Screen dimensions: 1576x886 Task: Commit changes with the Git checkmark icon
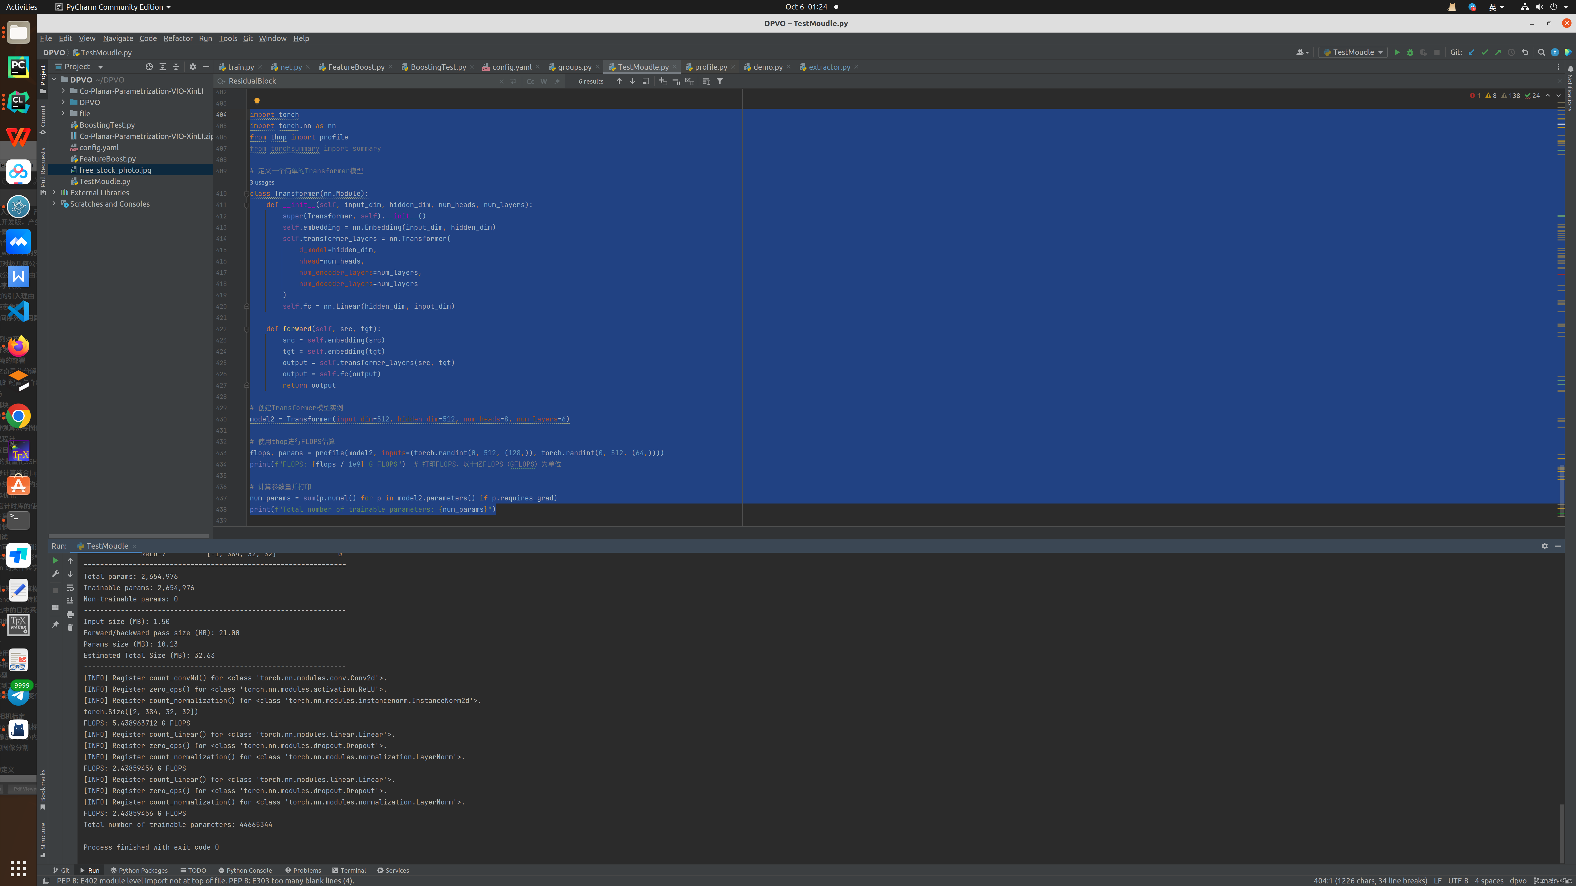click(1485, 53)
